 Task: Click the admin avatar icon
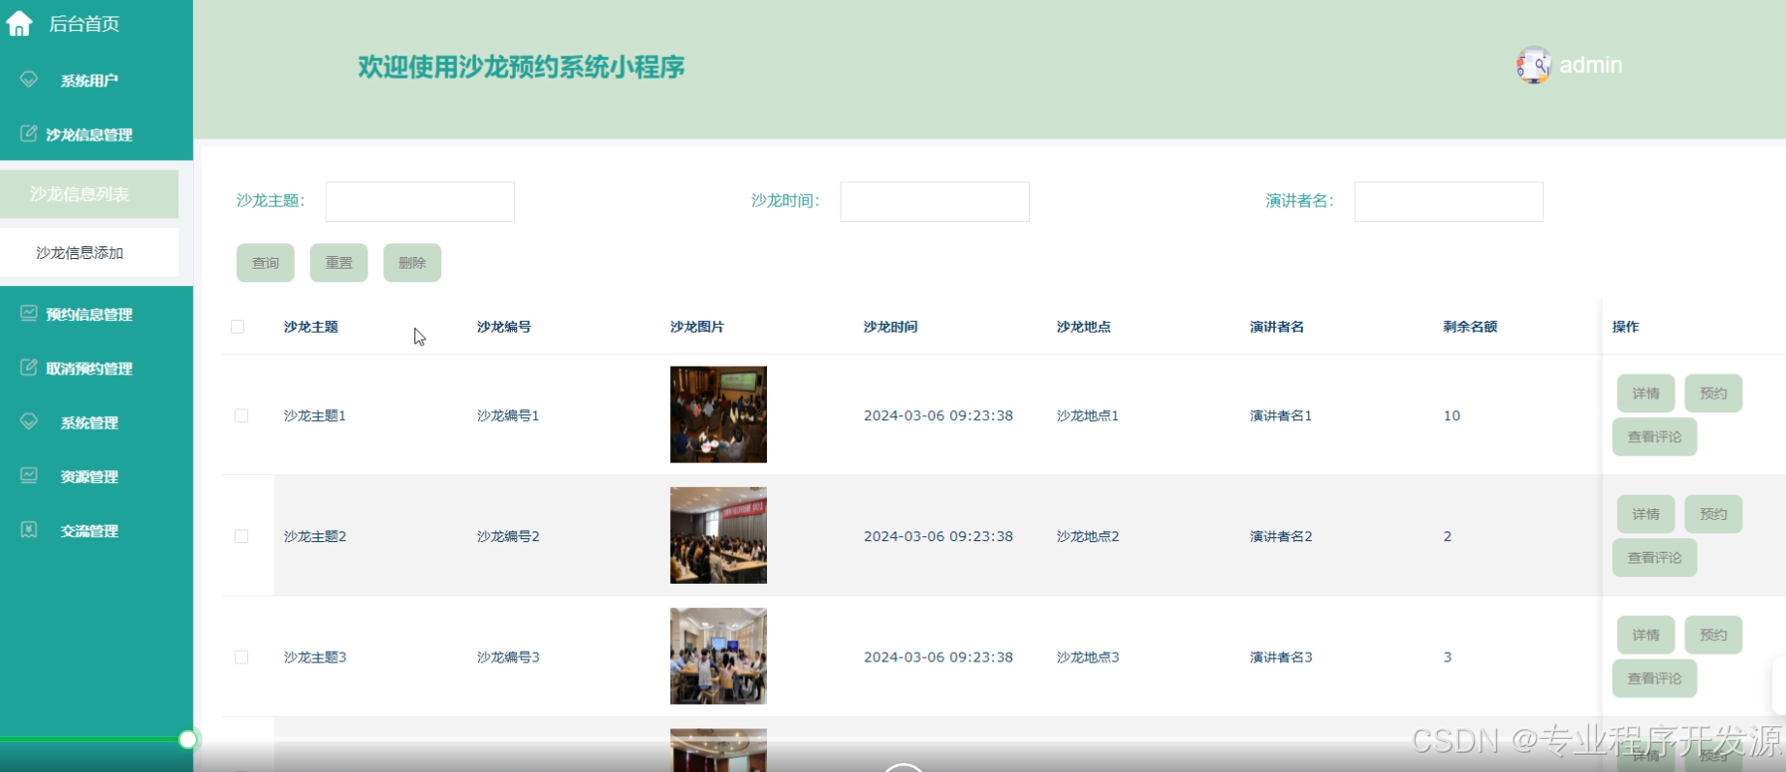coord(1534,65)
